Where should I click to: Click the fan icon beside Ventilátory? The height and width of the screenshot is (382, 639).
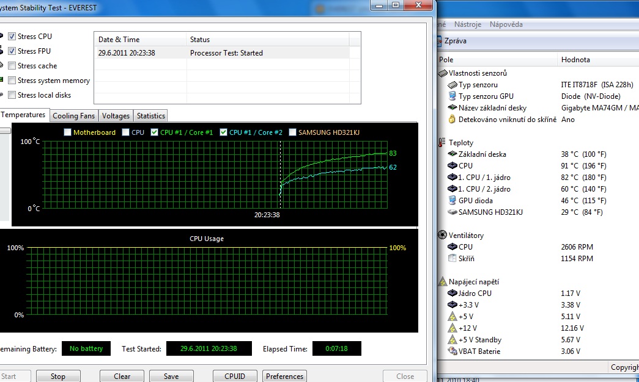coord(443,235)
